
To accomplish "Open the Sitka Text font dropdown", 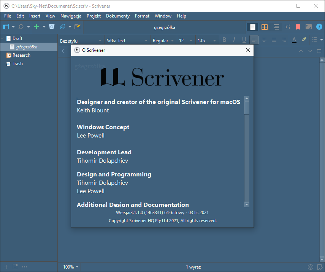I will point(127,41).
